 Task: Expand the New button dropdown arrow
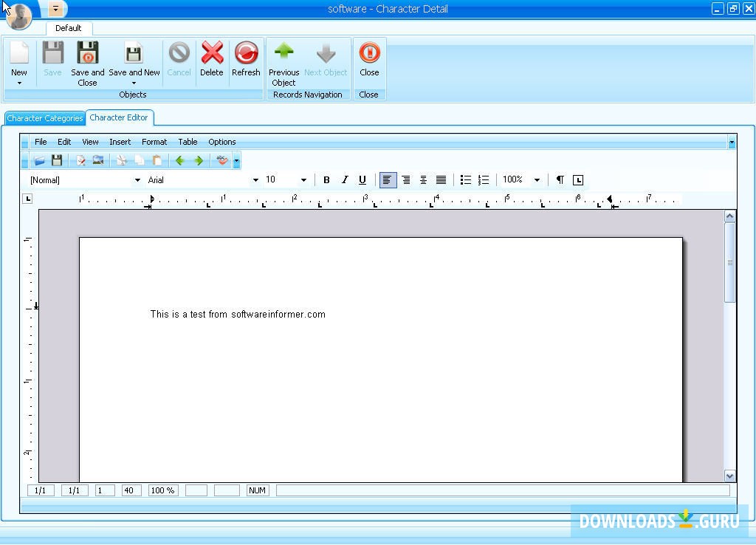tap(19, 83)
